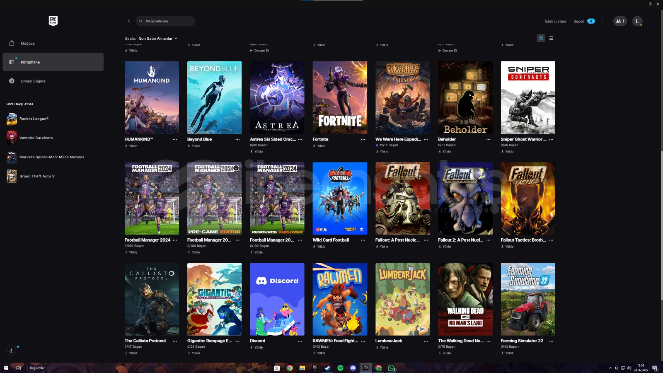Click Beyond Blue cover art
This screenshot has width=663, height=373.
214,97
